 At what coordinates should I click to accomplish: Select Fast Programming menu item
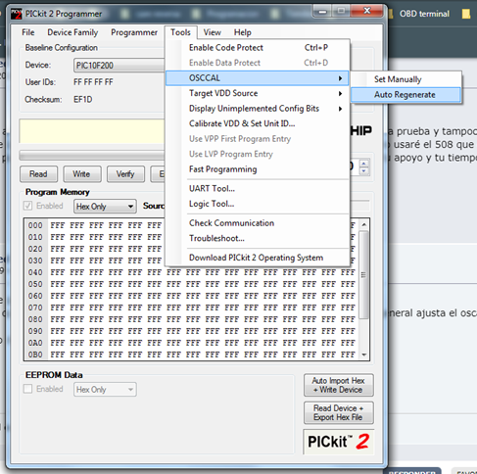click(258, 169)
